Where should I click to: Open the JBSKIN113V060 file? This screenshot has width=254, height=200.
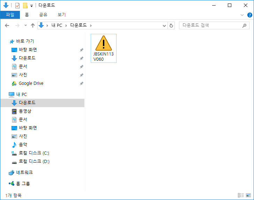(x=104, y=48)
